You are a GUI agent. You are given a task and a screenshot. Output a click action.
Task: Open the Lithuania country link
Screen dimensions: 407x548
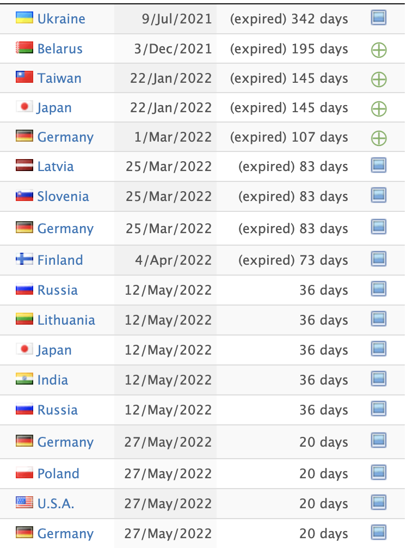pos(66,320)
